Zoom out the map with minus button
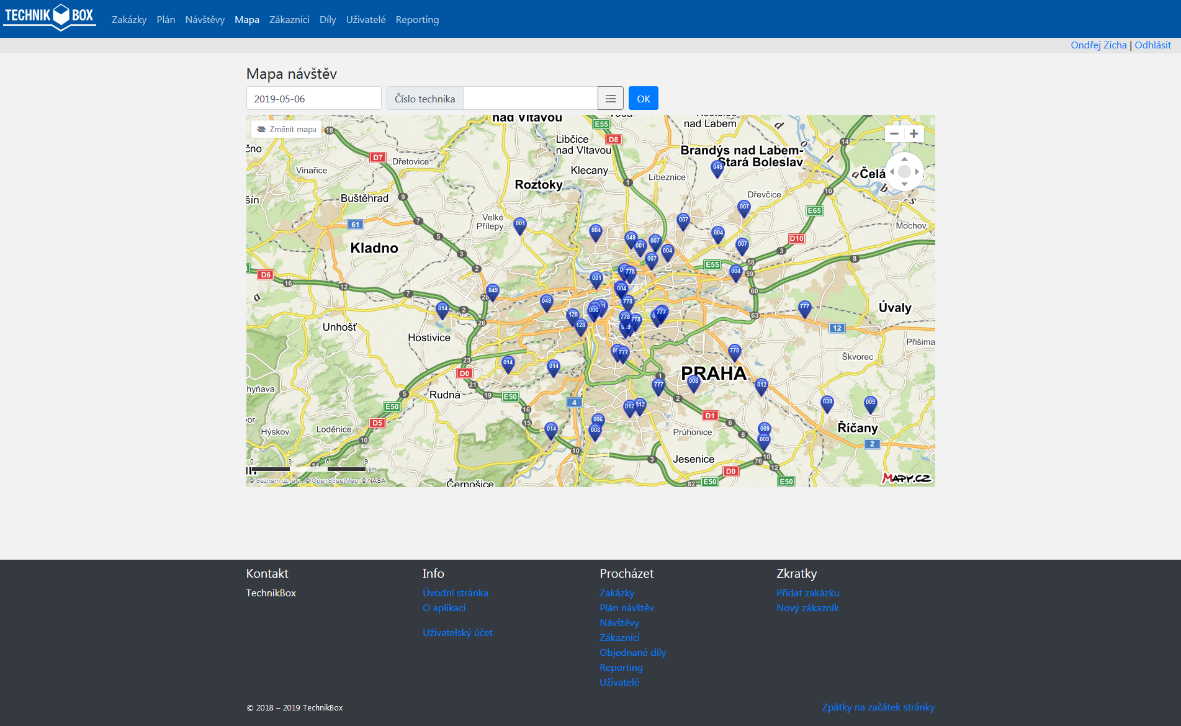 [894, 133]
